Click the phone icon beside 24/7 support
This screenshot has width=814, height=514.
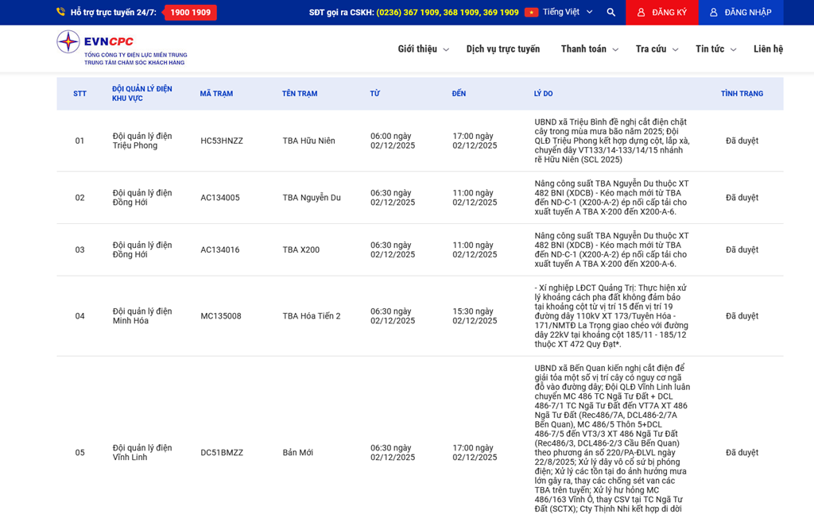point(60,12)
